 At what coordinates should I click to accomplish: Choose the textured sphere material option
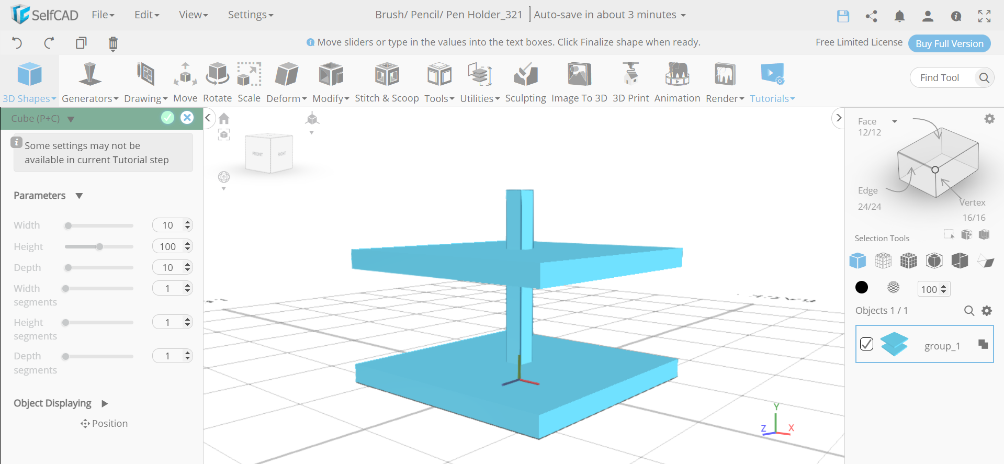(x=894, y=287)
